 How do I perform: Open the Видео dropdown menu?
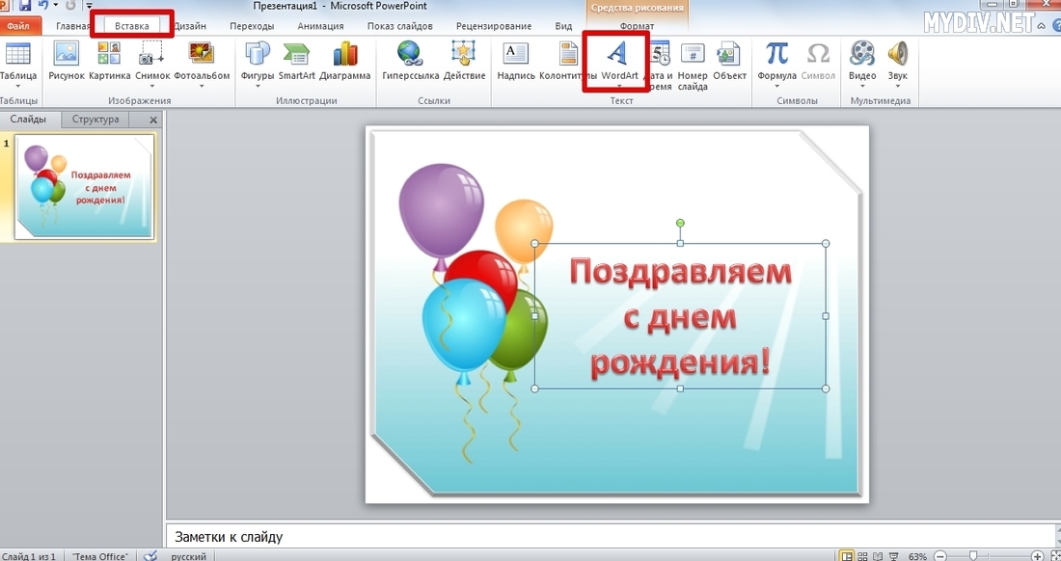tap(862, 86)
